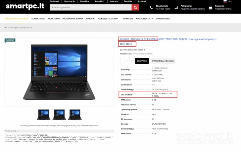Click the HEXACORE AMD RYZEN value

click(162, 95)
